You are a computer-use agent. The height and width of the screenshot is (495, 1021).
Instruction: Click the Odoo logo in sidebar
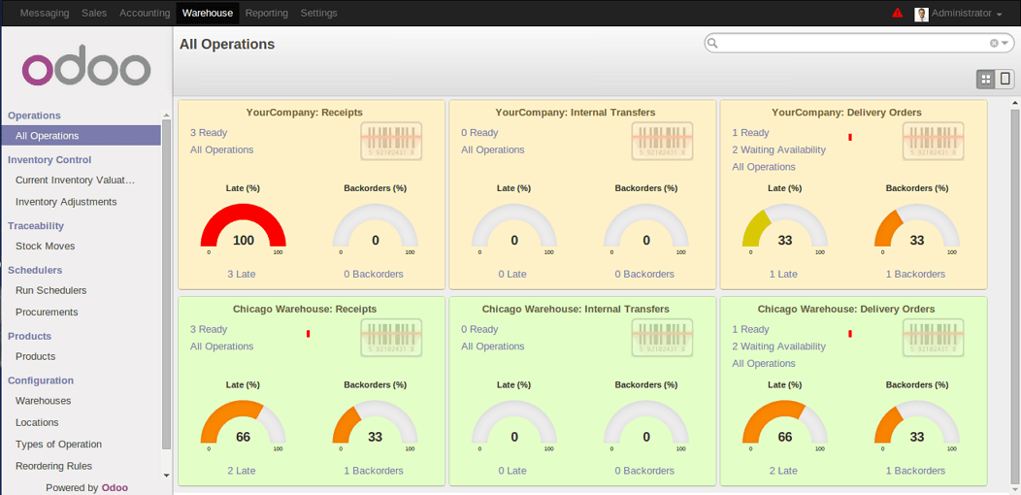click(86, 68)
